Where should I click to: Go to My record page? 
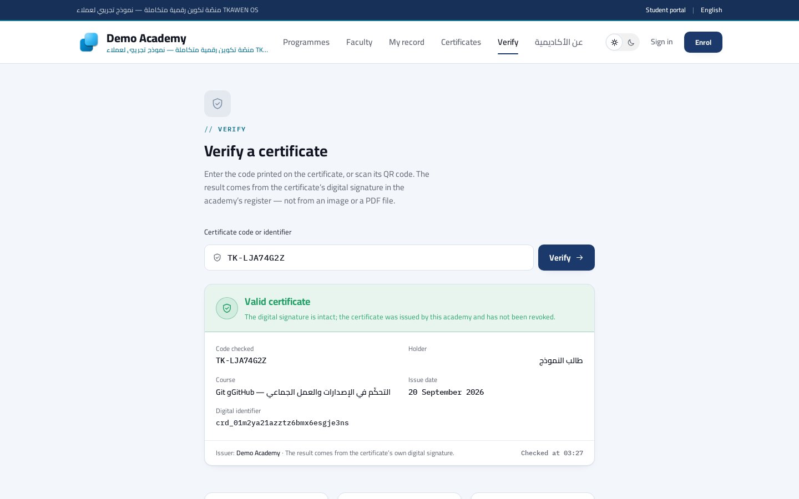pos(407,42)
